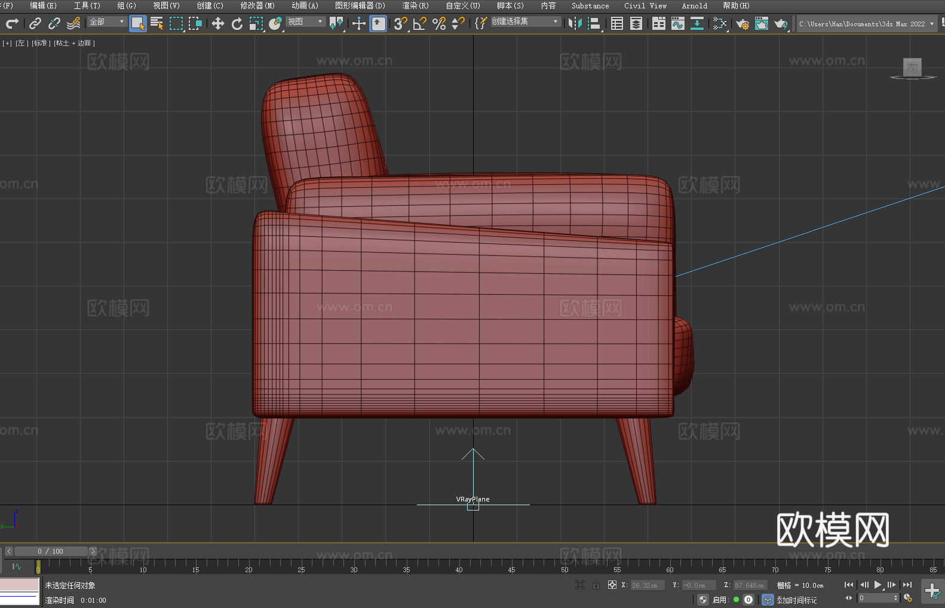The height and width of the screenshot is (608, 945).
Task: Open the 修改器(M) menu
Action: 257,5
